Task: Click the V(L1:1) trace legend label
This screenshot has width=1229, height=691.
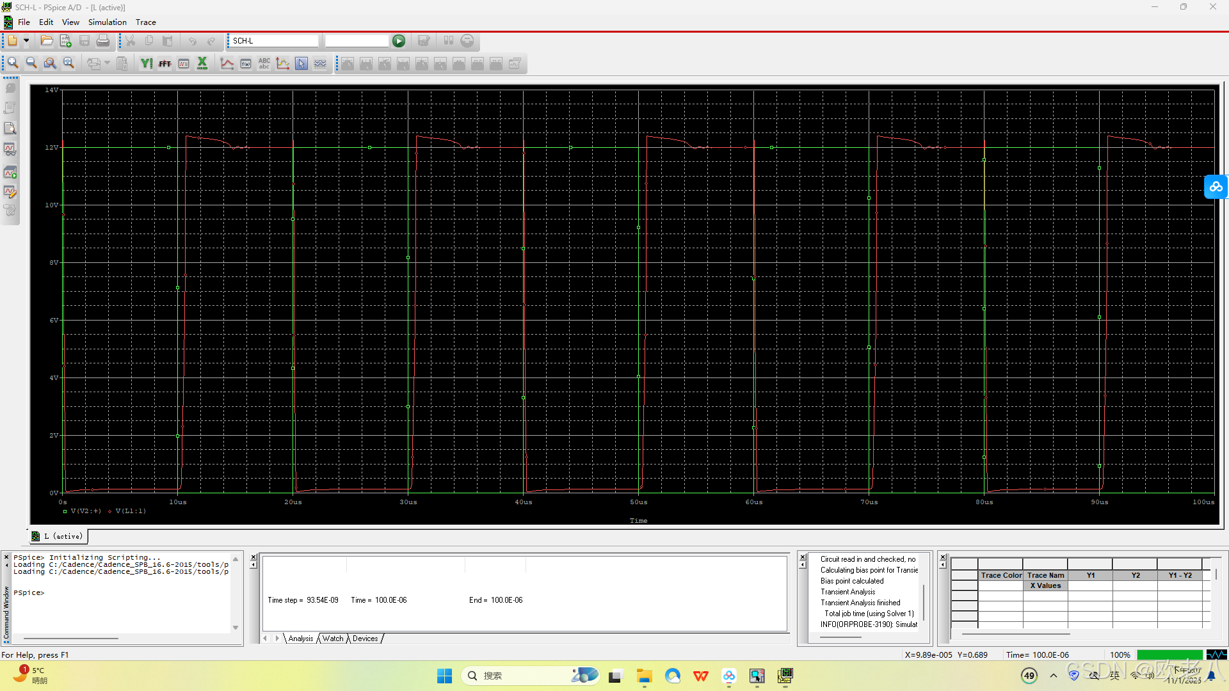Action: point(131,511)
